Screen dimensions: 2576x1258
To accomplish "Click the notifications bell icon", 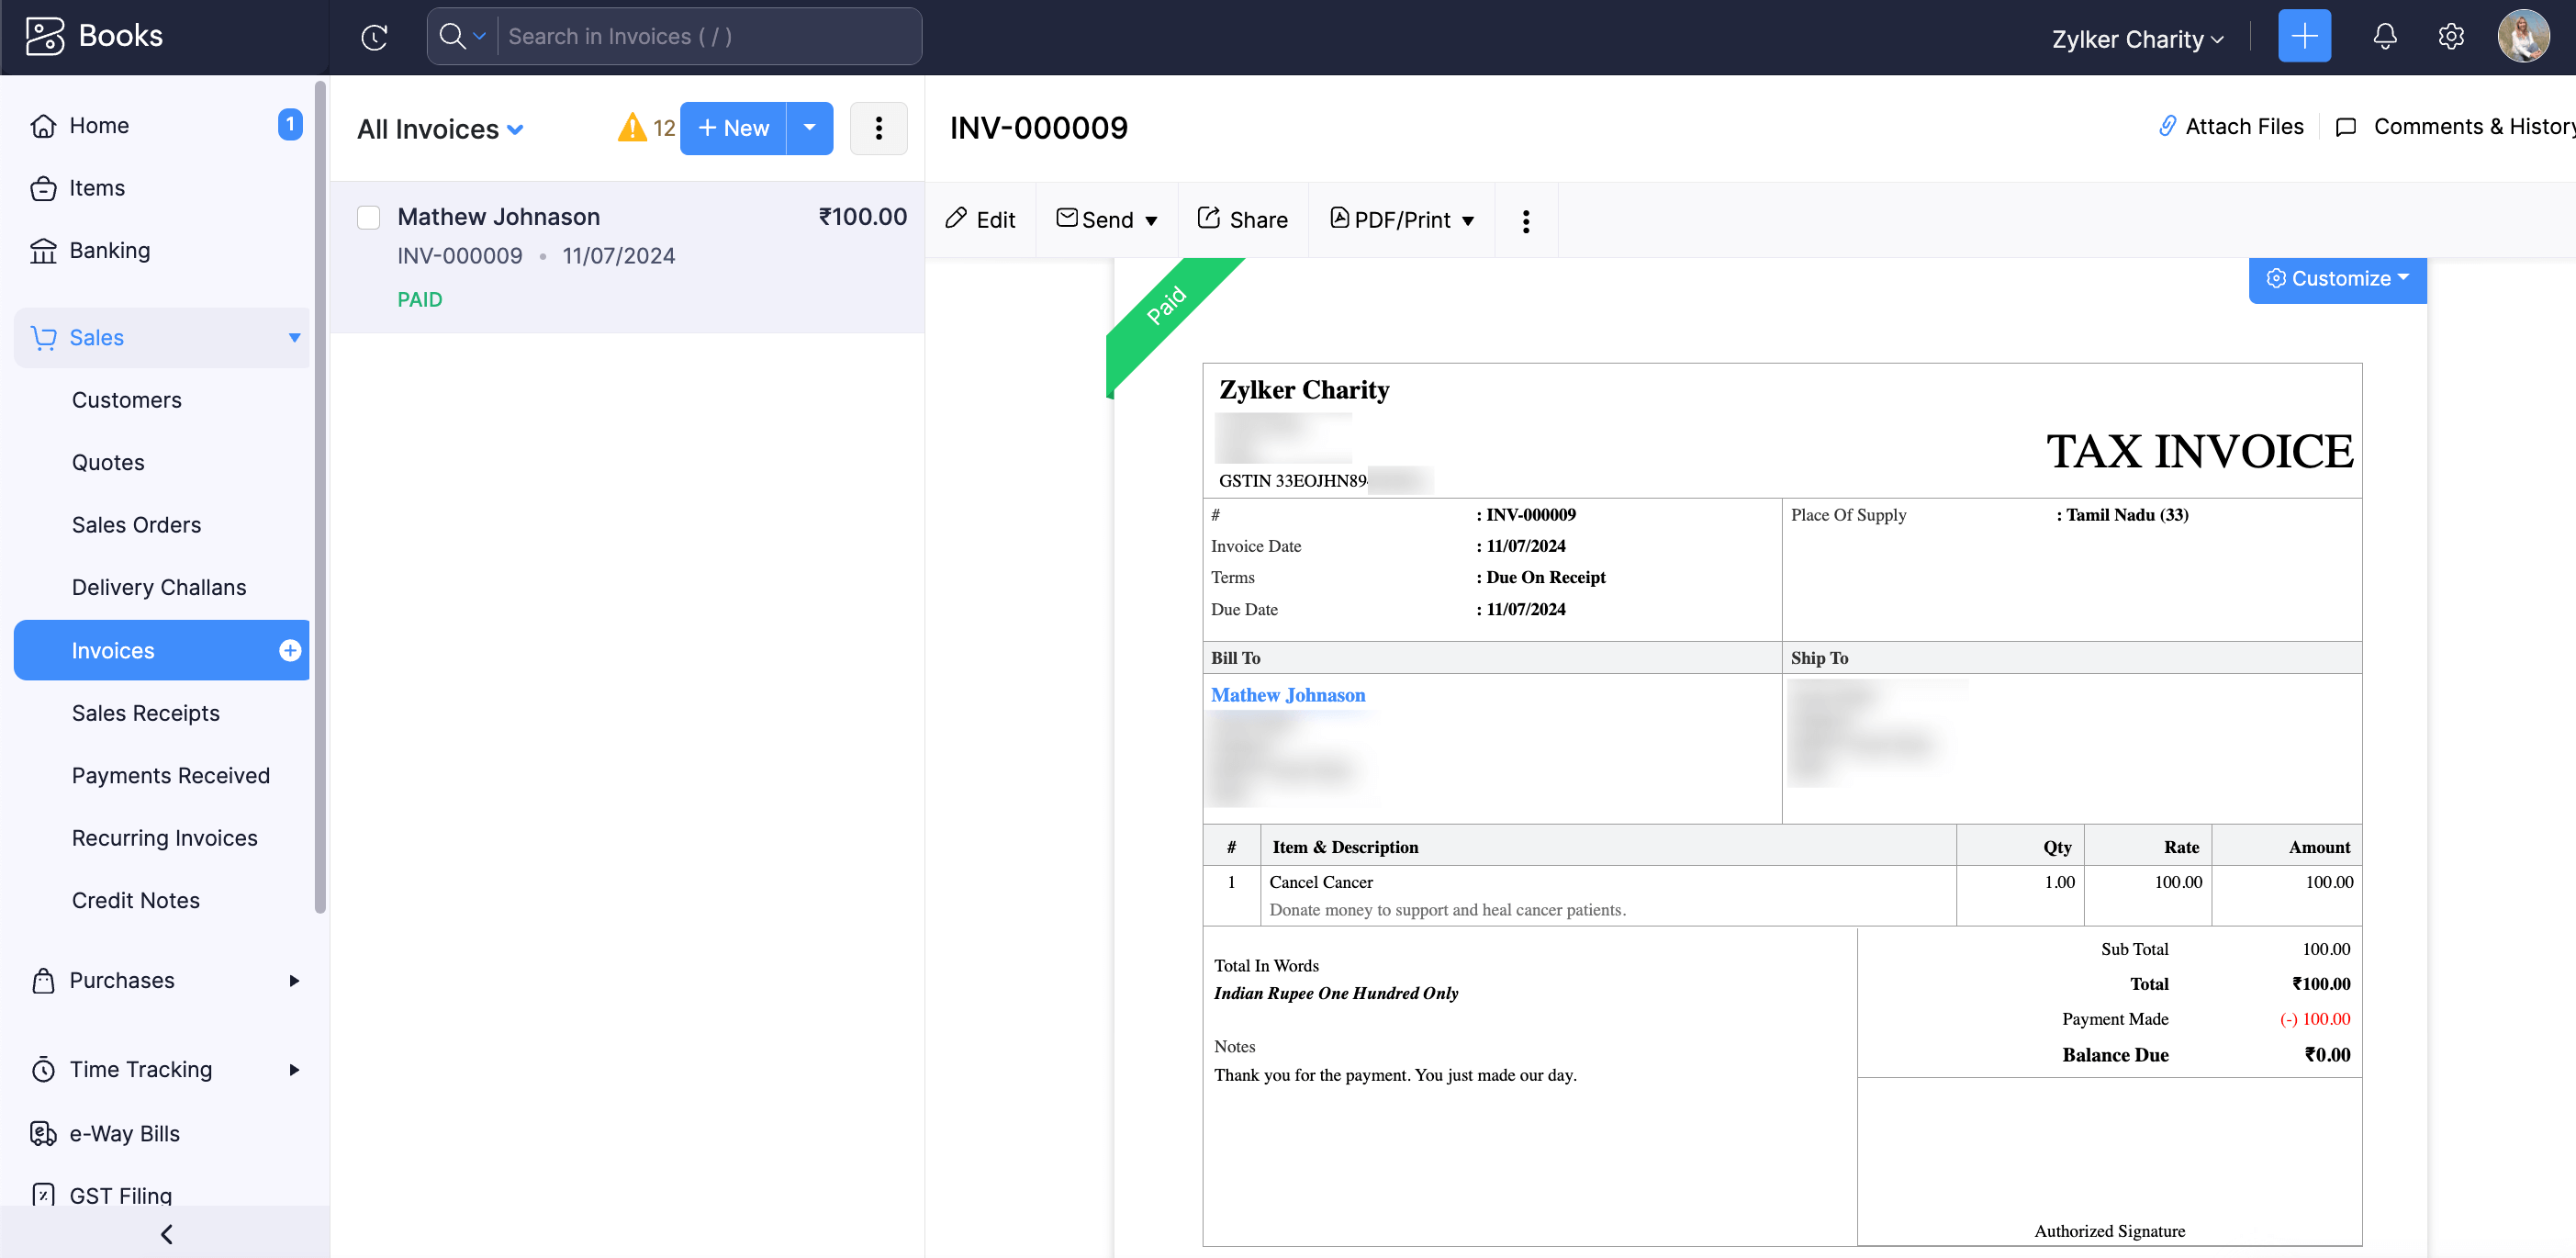I will (x=2385, y=36).
